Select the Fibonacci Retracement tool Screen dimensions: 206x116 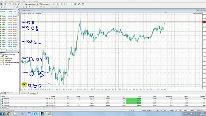[x=21, y=7]
